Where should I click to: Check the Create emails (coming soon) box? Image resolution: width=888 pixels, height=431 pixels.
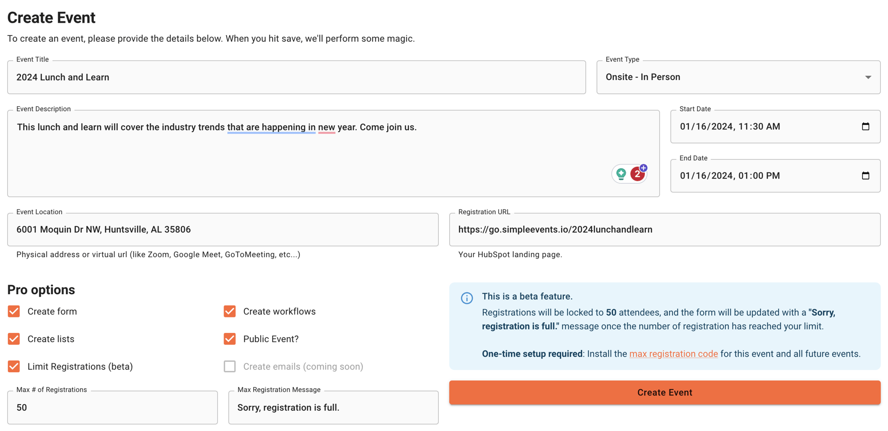[230, 366]
